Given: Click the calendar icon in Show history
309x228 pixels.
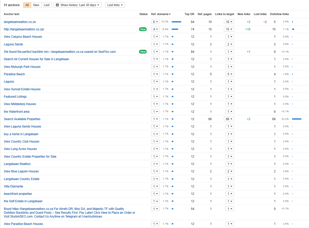Looking at the screenshot, I should (x=58, y=5).
